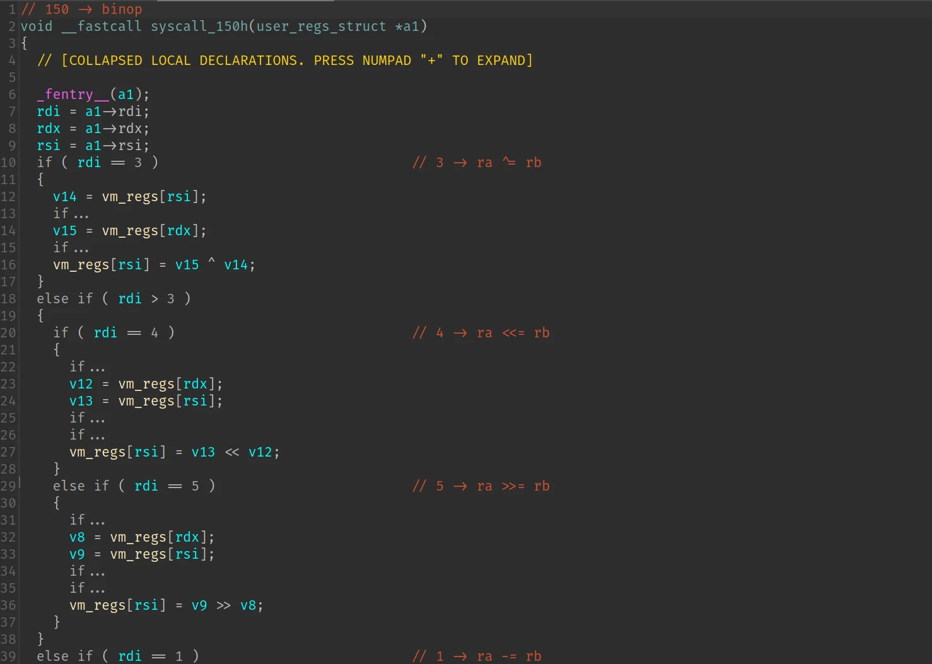Select the '5 → ra >>= rb' comment
The height and width of the screenshot is (664, 932).
[x=481, y=486]
